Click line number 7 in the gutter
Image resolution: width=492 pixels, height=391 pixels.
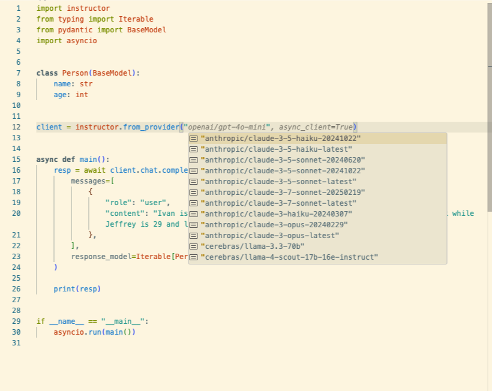click(x=19, y=73)
